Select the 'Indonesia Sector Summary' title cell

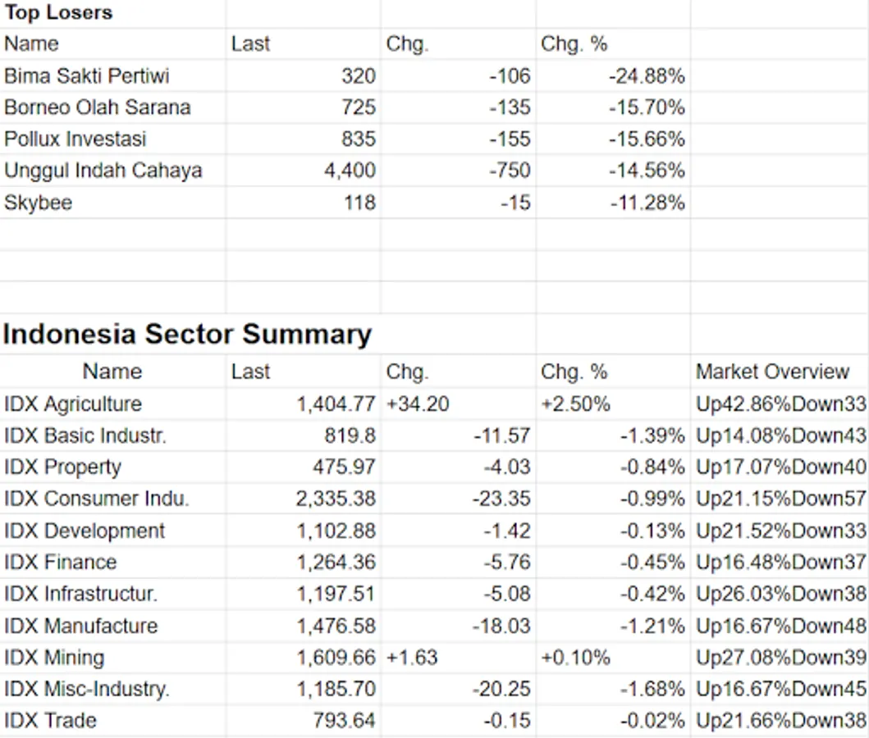(x=187, y=335)
